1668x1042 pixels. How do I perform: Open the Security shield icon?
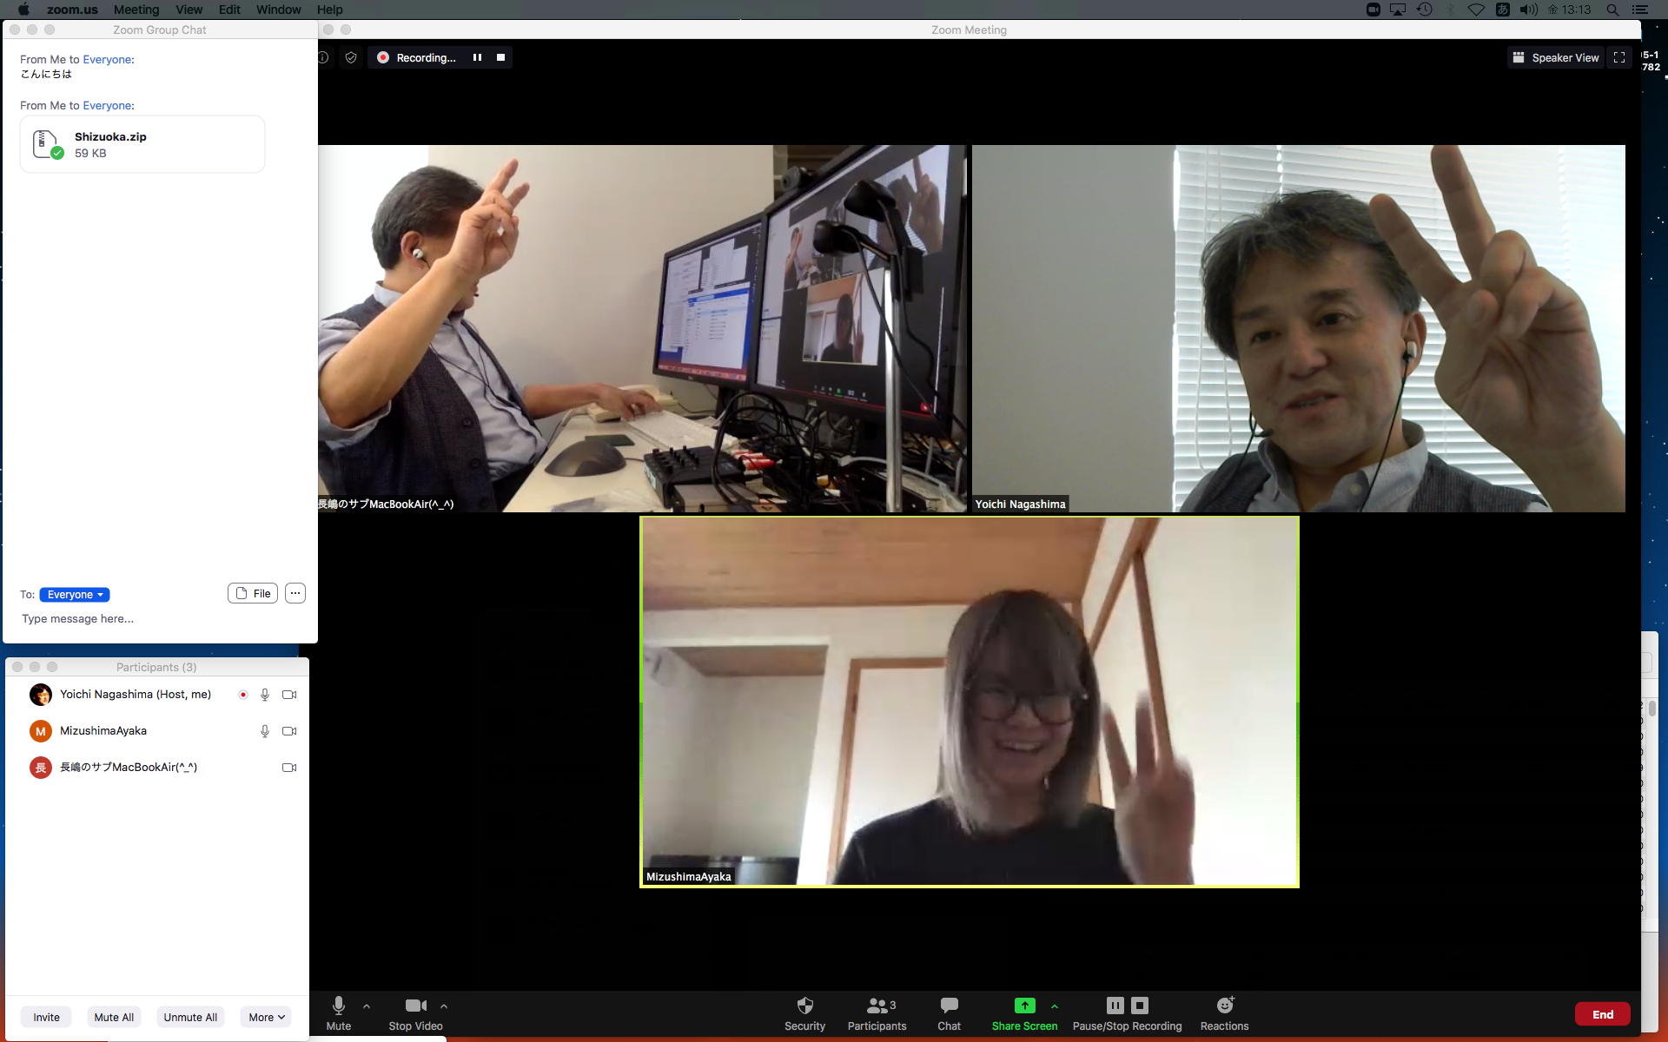point(804,1006)
